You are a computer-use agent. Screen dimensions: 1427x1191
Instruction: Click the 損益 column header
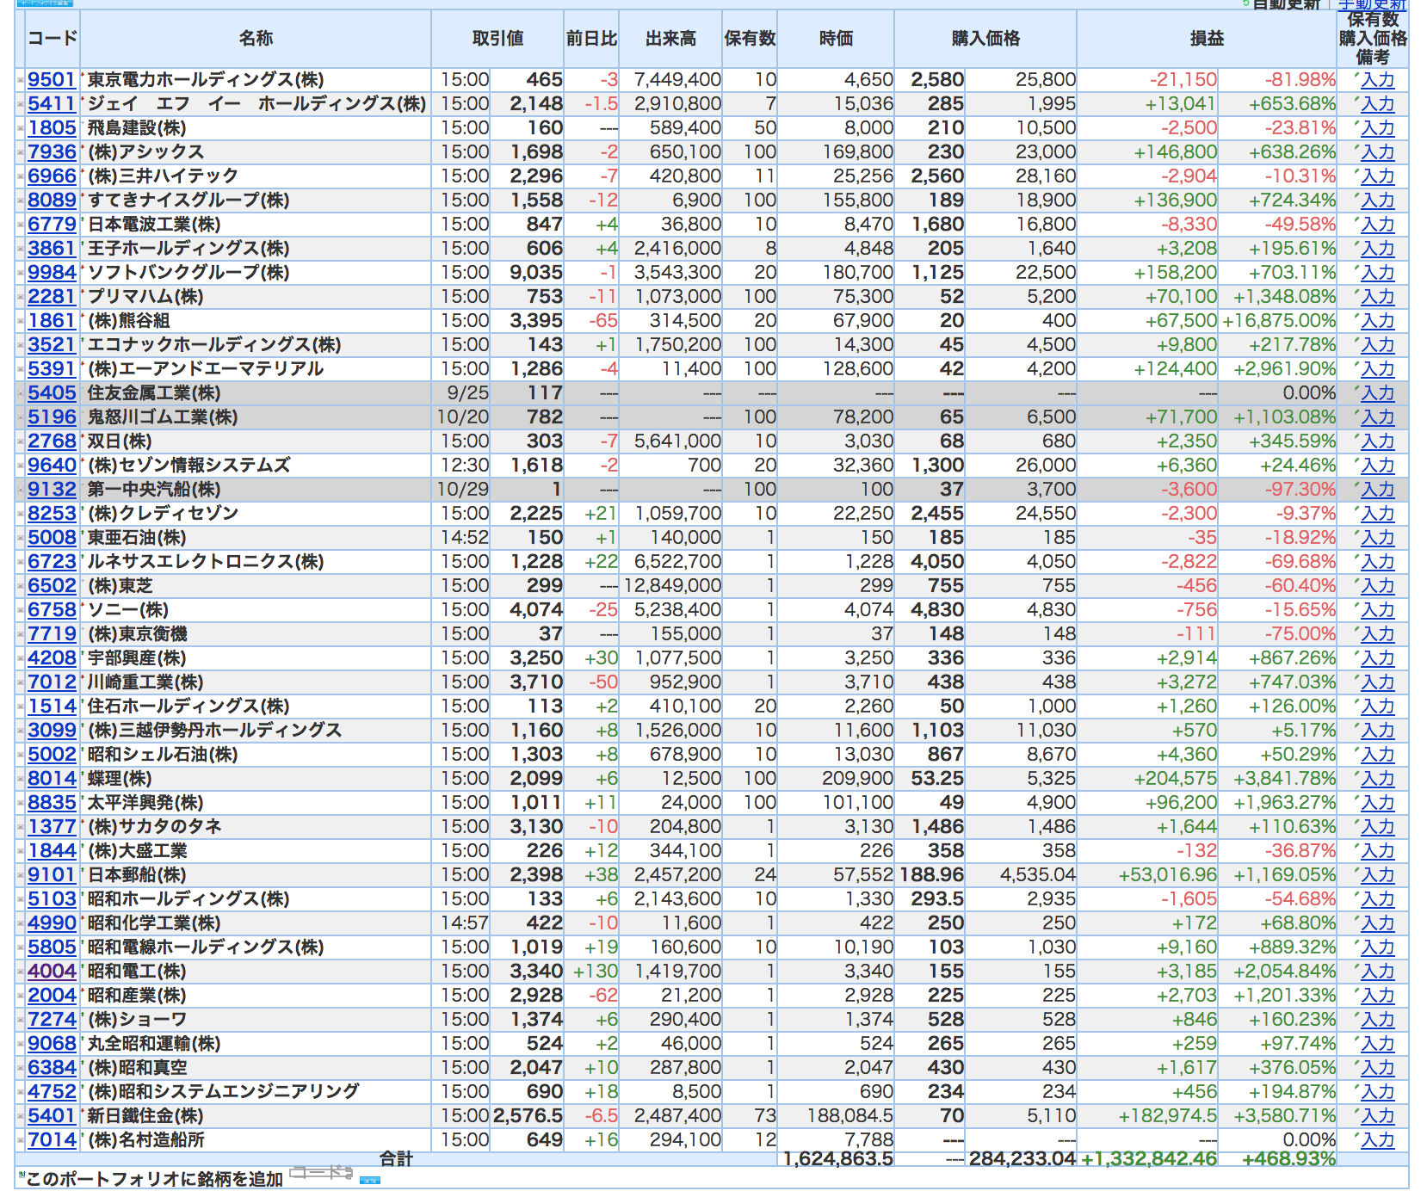1207,39
